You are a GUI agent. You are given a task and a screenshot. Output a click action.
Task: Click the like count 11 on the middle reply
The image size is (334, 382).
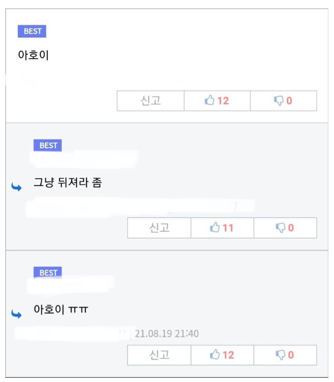pos(228,228)
